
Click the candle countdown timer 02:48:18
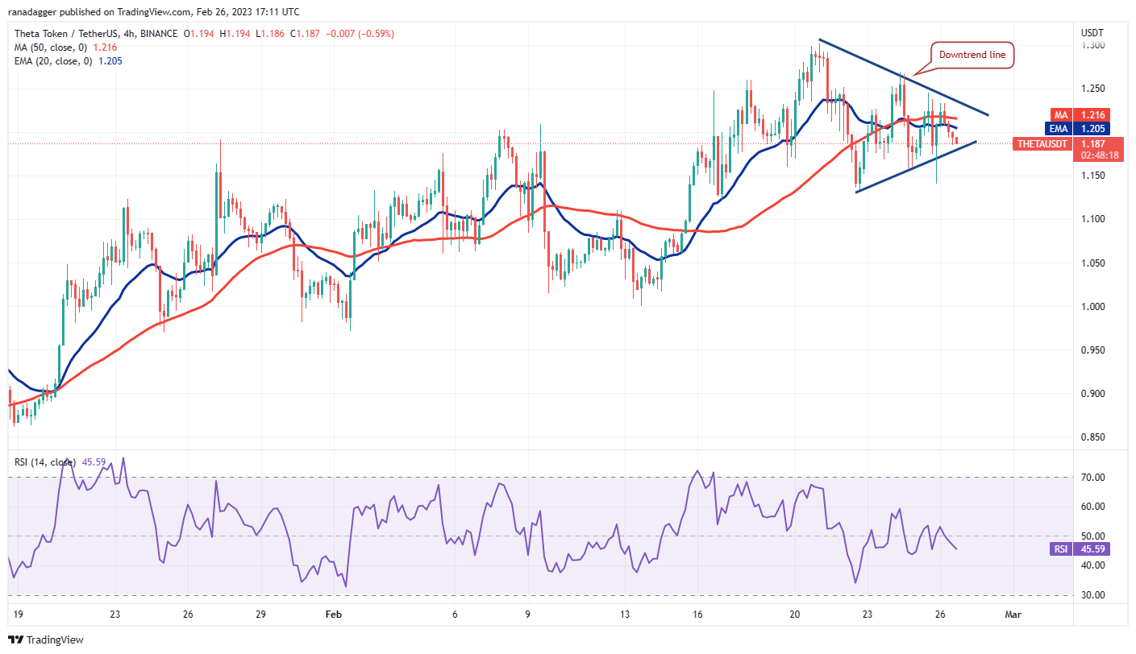click(x=1093, y=155)
